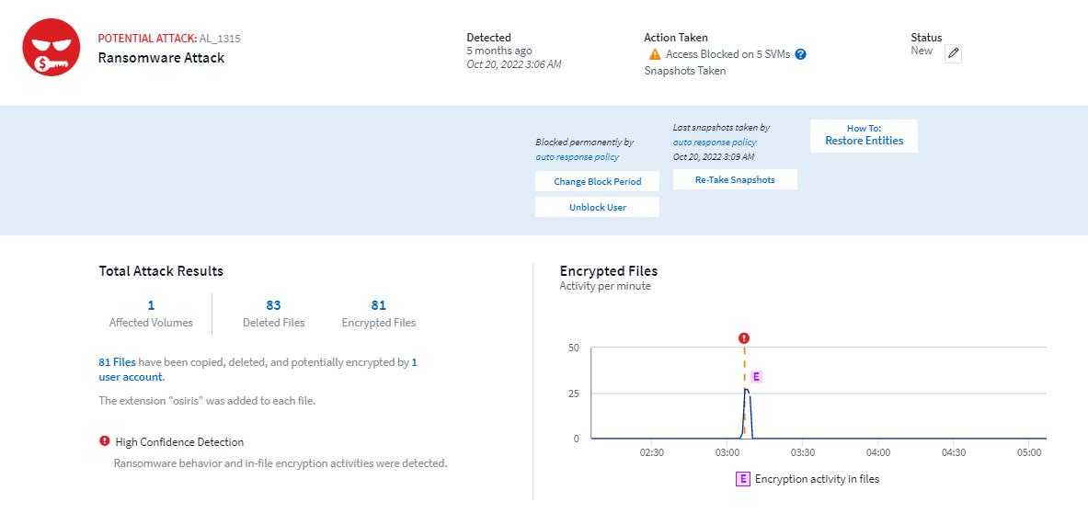The image size is (1088, 525).
Task: Open the 81 Files link
Action: click(117, 362)
